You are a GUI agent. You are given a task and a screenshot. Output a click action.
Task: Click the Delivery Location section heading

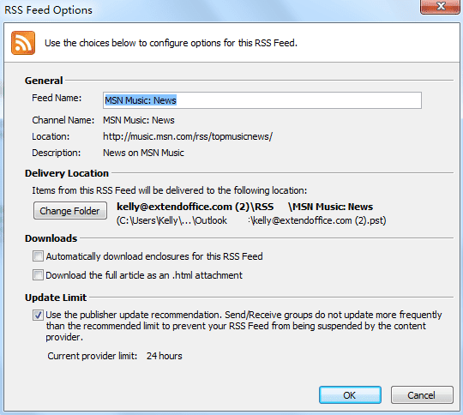(67, 173)
